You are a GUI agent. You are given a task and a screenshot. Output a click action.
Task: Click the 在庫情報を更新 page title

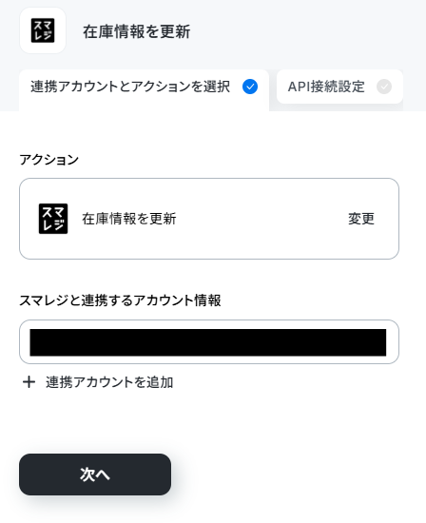tap(136, 31)
